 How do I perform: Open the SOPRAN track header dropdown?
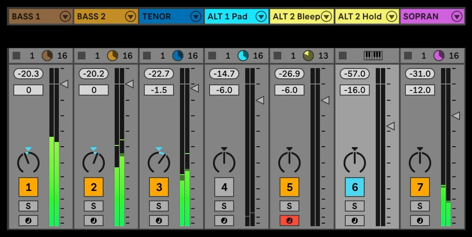pyautogui.click(x=457, y=17)
